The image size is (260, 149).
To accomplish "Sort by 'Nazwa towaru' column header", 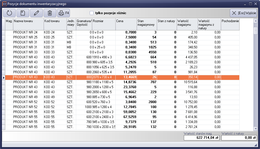I will pos(28,21).
